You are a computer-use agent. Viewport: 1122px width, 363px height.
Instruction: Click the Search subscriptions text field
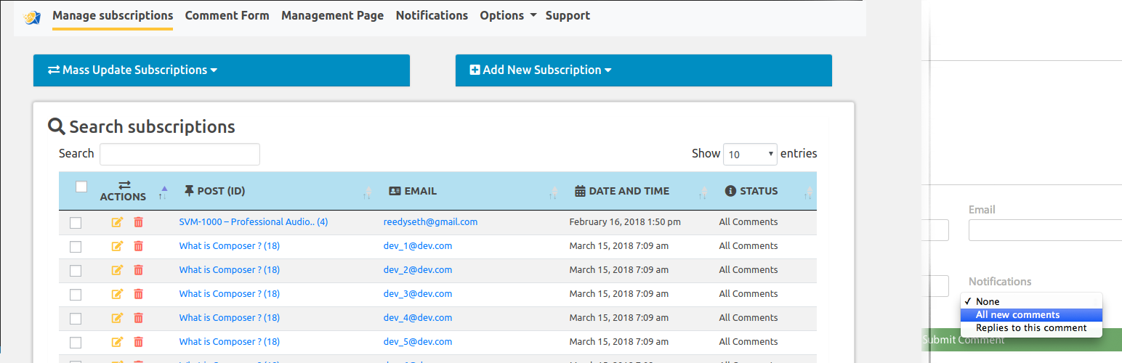coord(179,154)
